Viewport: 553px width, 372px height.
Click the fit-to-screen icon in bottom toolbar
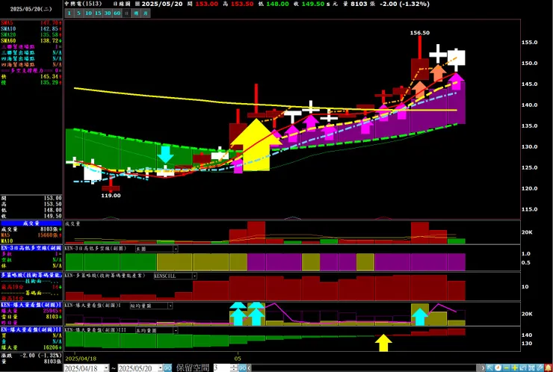tap(531, 368)
